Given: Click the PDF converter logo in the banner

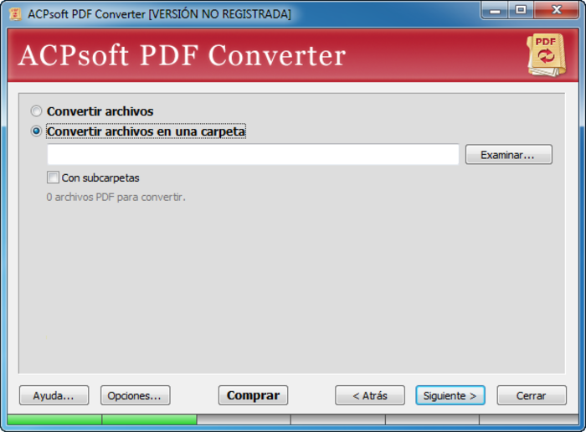Looking at the screenshot, I should pos(545,55).
